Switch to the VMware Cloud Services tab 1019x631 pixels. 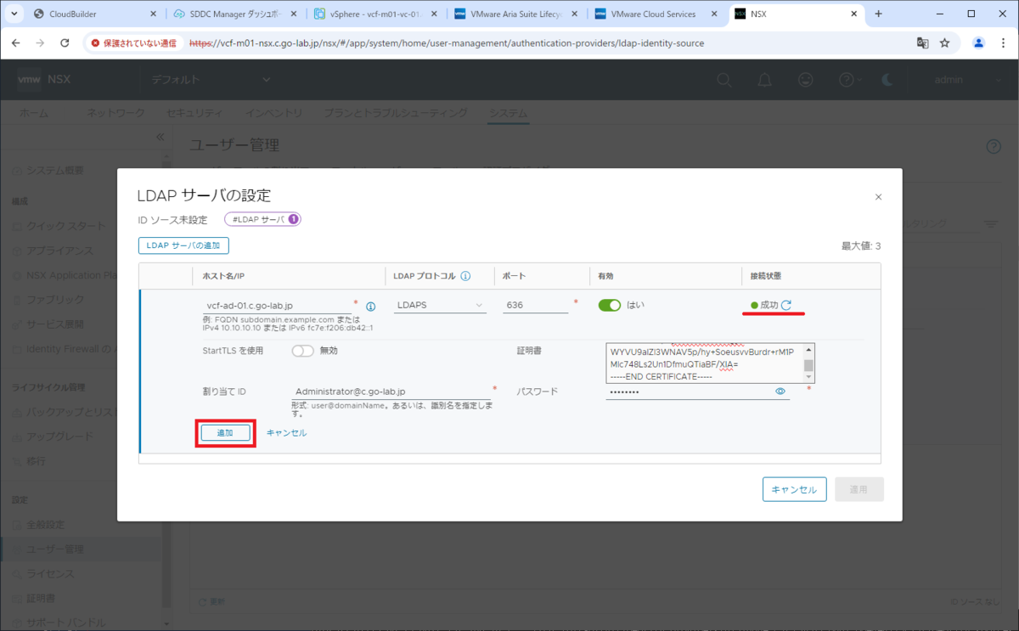click(x=656, y=14)
